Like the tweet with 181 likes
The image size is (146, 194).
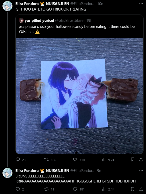tap(75, 189)
